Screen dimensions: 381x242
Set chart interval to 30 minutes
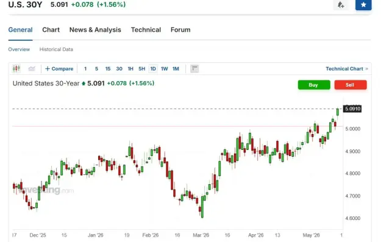pos(119,69)
